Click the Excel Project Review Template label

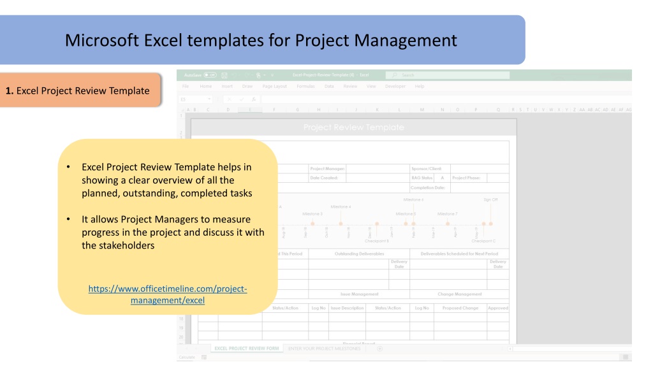pos(77,90)
